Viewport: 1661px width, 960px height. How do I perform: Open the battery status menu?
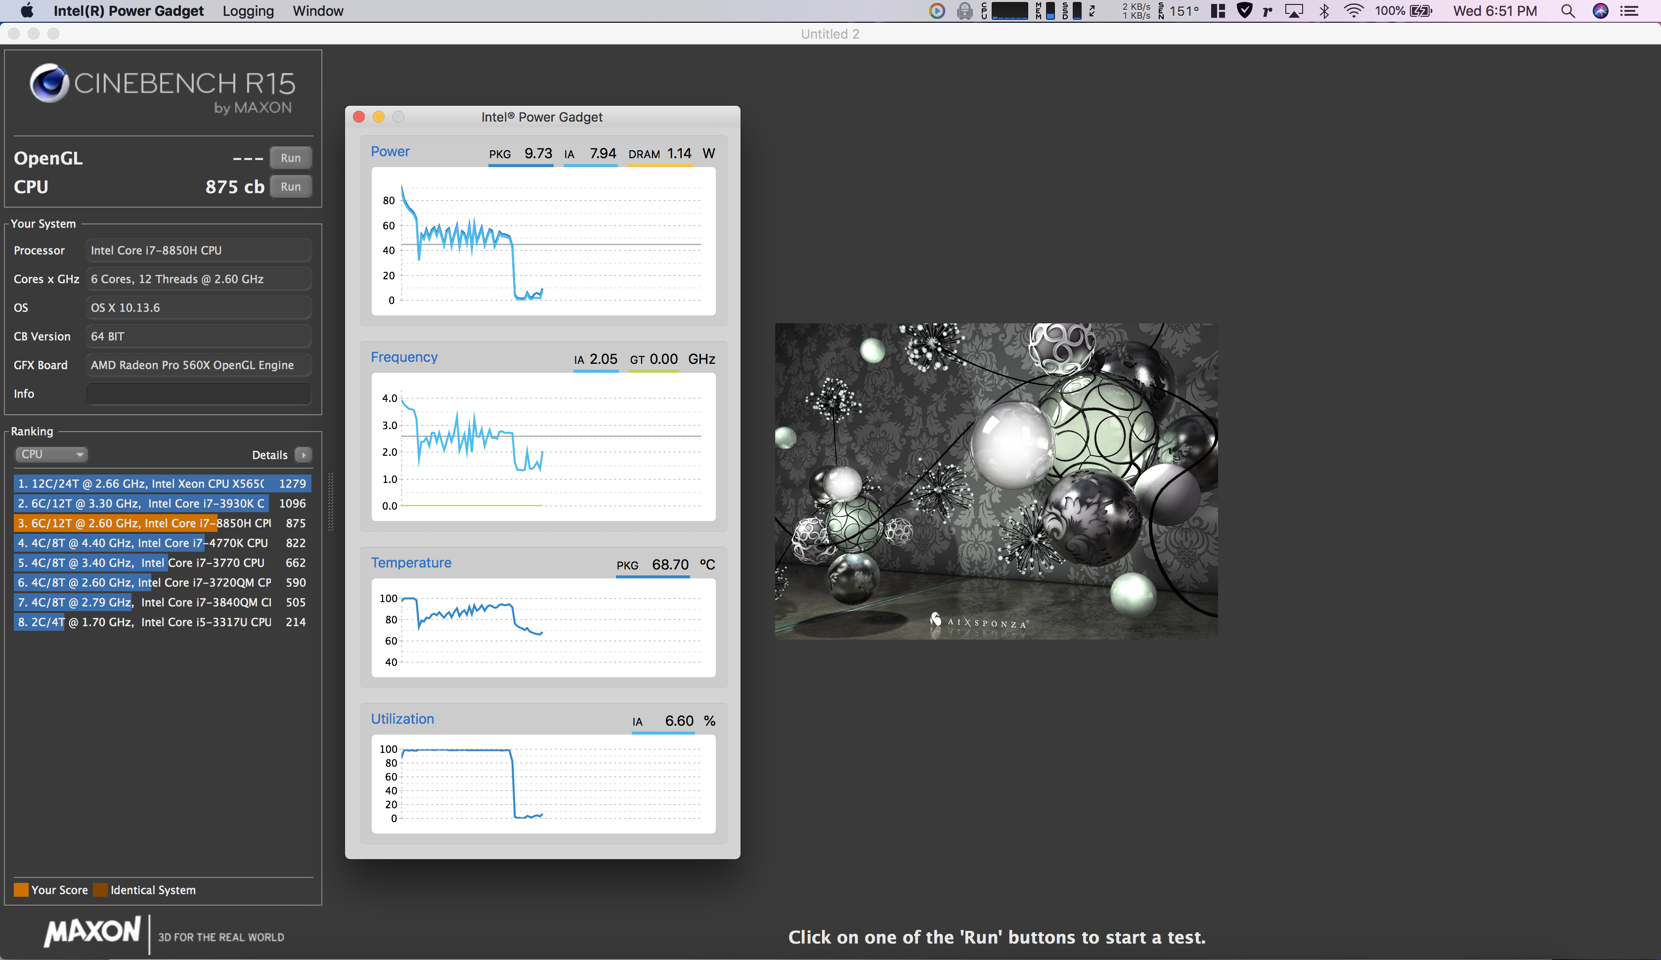[1404, 10]
